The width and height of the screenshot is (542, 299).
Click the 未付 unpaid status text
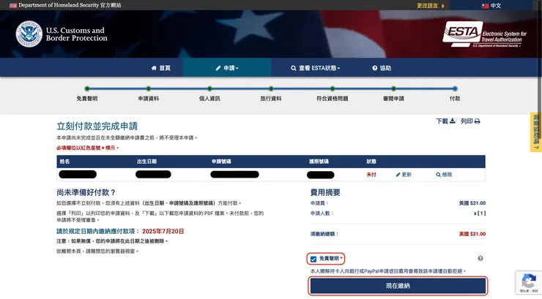(371, 175)
